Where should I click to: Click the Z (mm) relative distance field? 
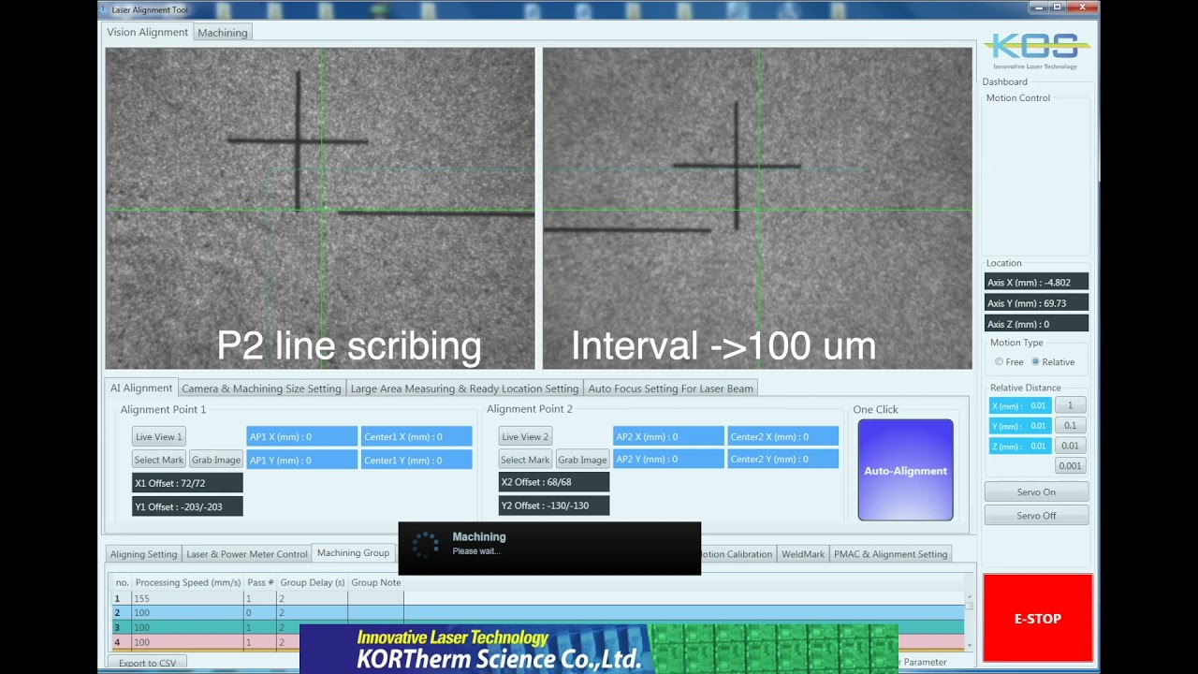[1020, 446]
